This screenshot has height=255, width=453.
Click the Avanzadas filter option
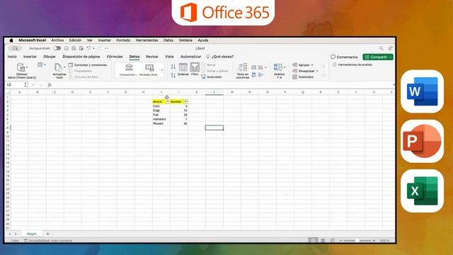click(x=212, y=77)
